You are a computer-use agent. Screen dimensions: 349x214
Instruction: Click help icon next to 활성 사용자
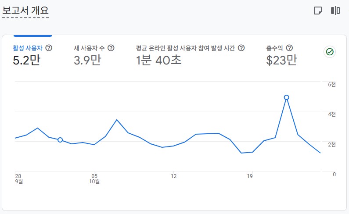click(49, 48)
